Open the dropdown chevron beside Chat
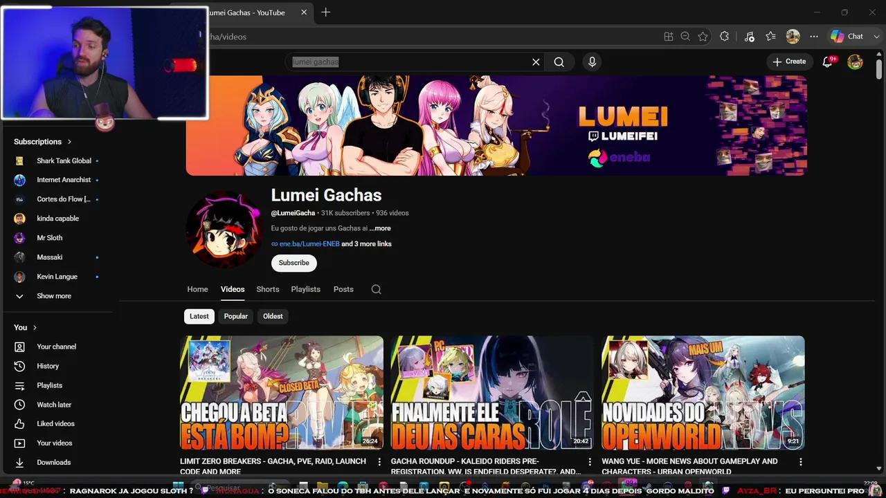Screen dimensions: 886x498 (x=877, y=37)
